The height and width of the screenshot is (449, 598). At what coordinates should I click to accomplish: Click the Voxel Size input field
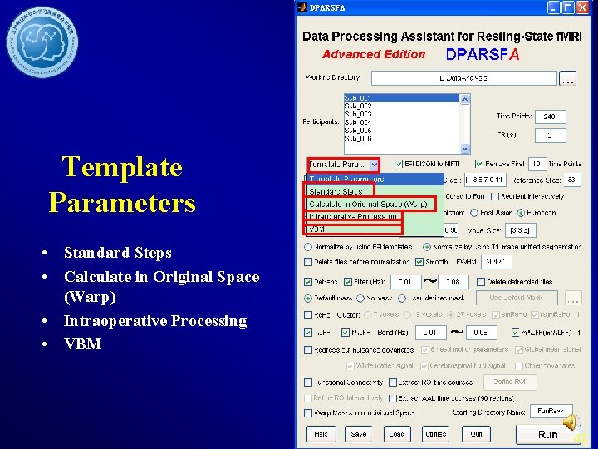[520, 230]
